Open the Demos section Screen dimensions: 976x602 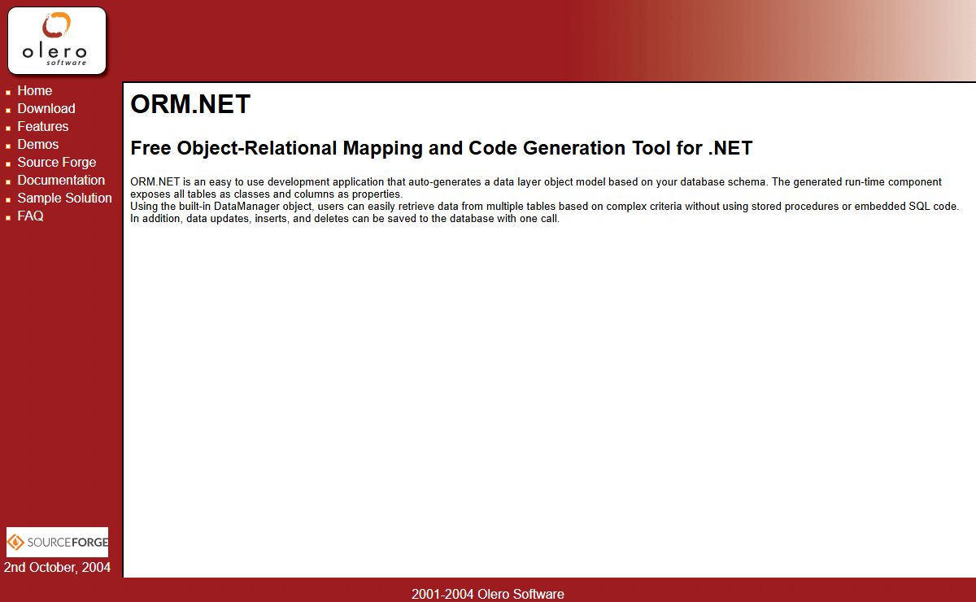point(38,144)
